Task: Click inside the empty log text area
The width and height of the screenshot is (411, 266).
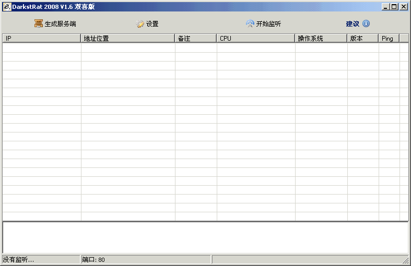Action: tap(205, 237)
